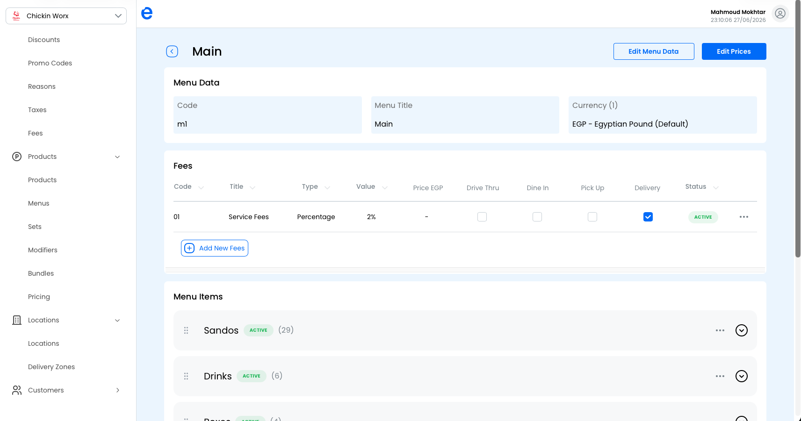The width and height of the screenshot is (801, 421).
Task: Uncheck Delivery checkbox for Service Fees
Action: 648,217
